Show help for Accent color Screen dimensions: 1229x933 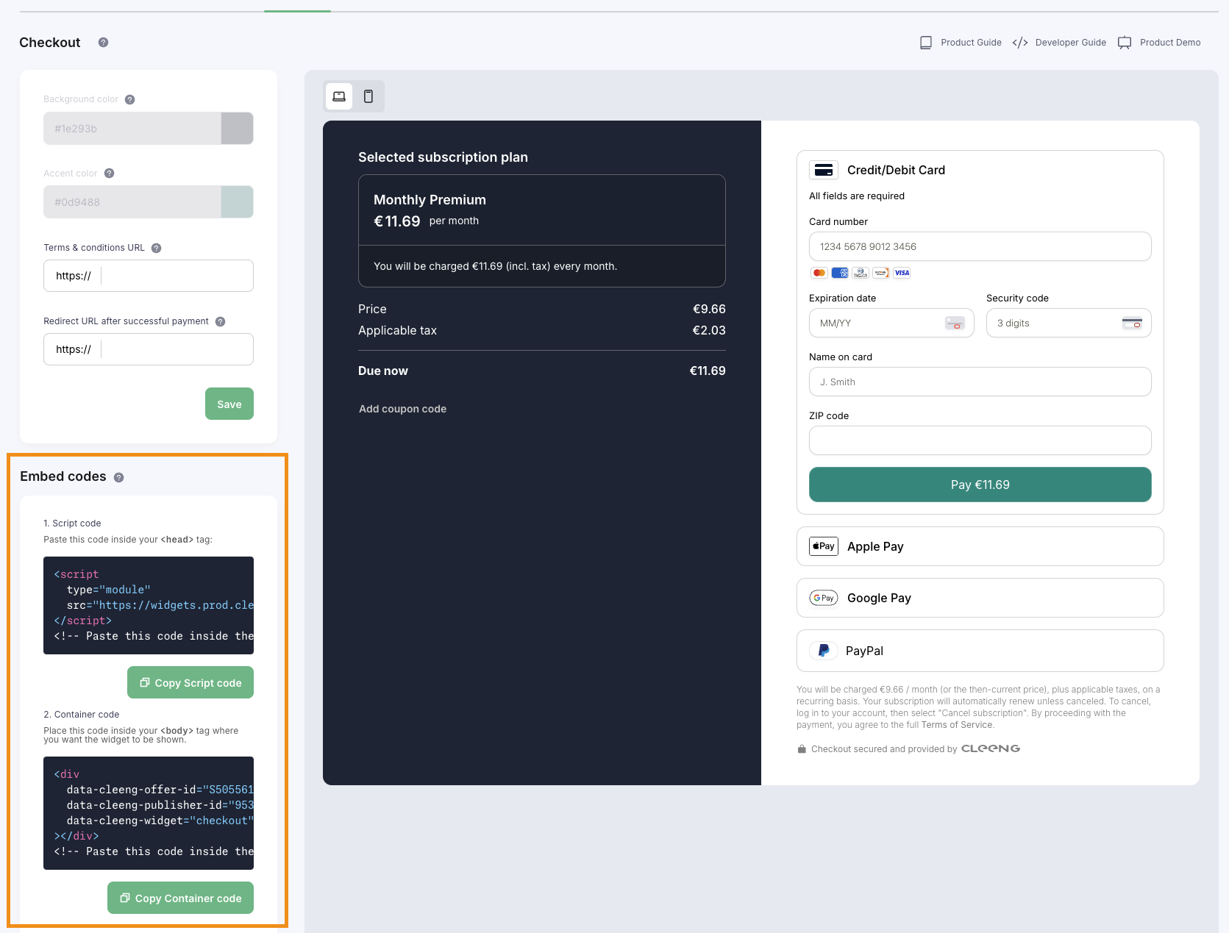point(110,174)
